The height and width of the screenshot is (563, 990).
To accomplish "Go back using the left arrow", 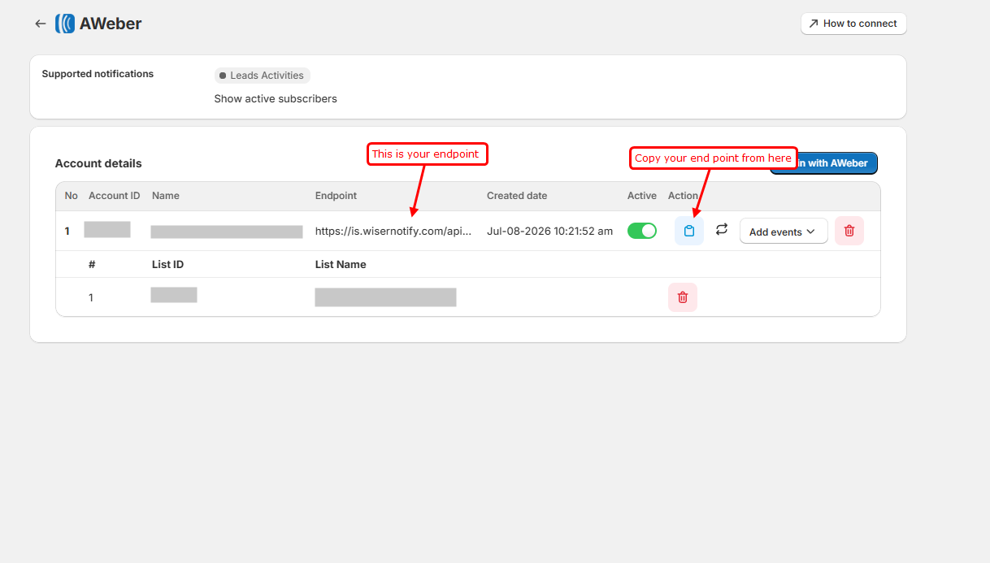I will [x=41, y=24].
